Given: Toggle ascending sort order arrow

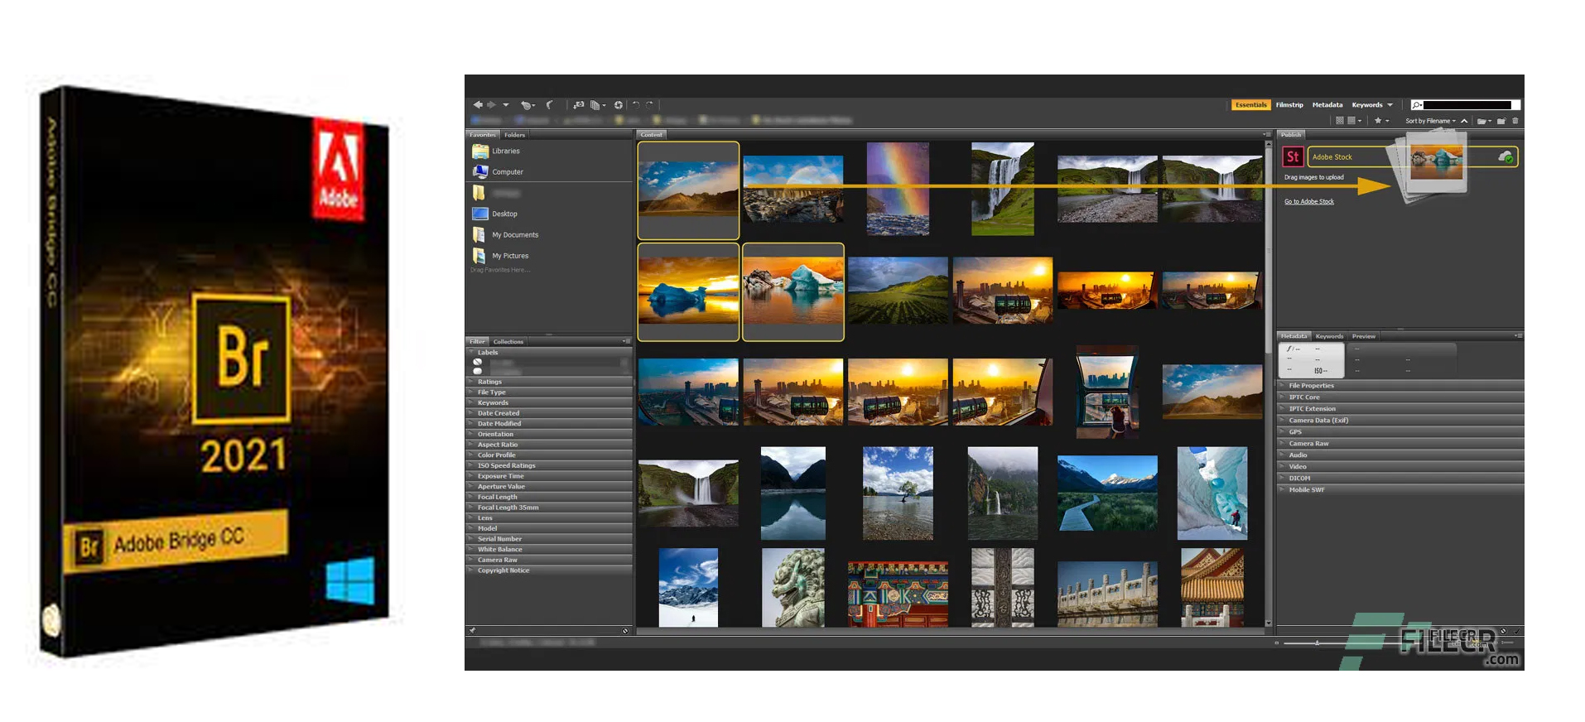Looking at the screenshot, I should pos(1464,121).
